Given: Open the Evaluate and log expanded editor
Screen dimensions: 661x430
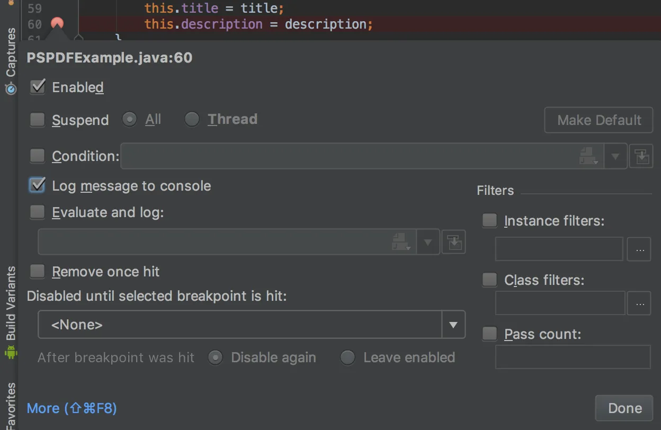Looking at the screenshot, I should 453,241.
